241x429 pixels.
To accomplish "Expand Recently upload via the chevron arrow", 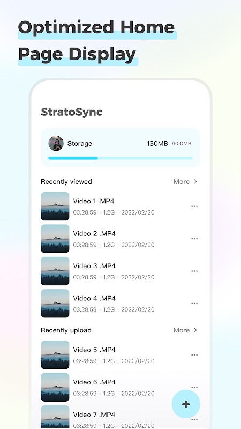I will click(x=195, y=330).
